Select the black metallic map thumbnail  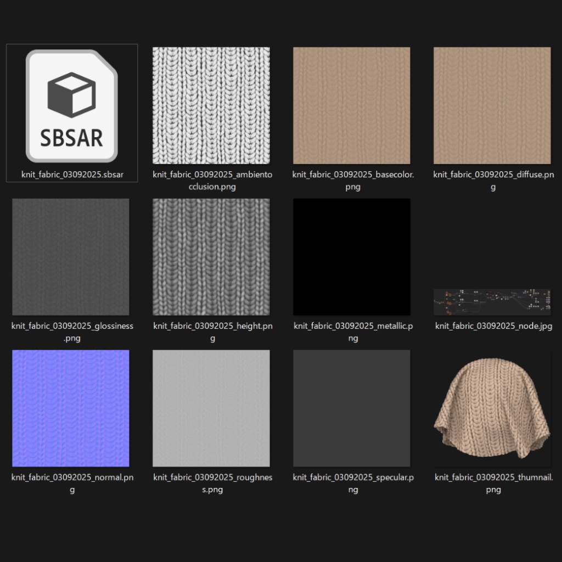tap(352, 257)
